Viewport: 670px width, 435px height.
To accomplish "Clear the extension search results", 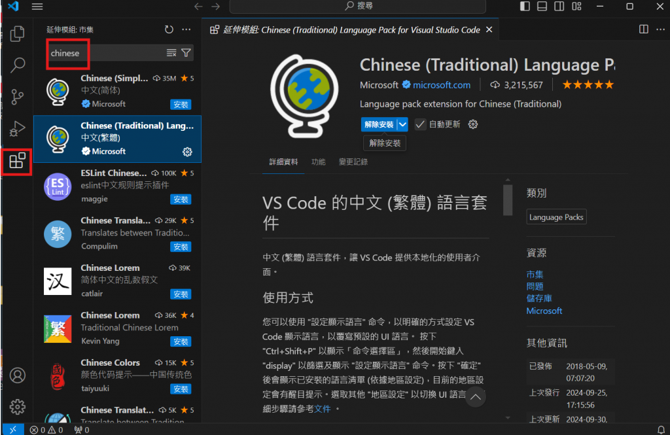I will pos(171,52).
